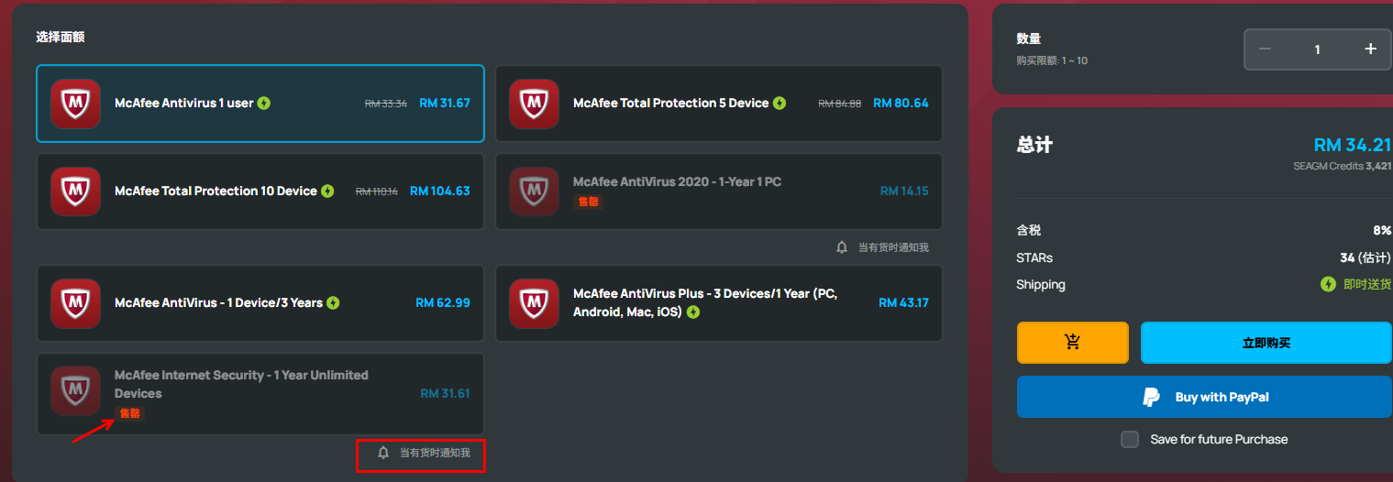
Task: Select McAfee AntiVirus Plus 3 Devices/1 Year
Action: [719, 303]
